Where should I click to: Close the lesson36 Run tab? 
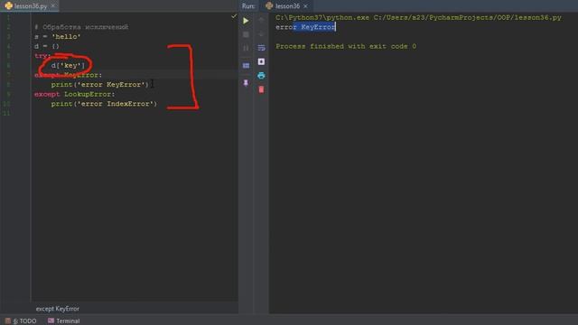305,6
